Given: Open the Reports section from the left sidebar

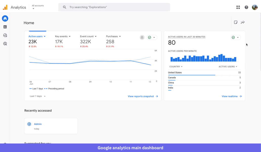Looking at the screenshot, I should click(x=5, y=27).
